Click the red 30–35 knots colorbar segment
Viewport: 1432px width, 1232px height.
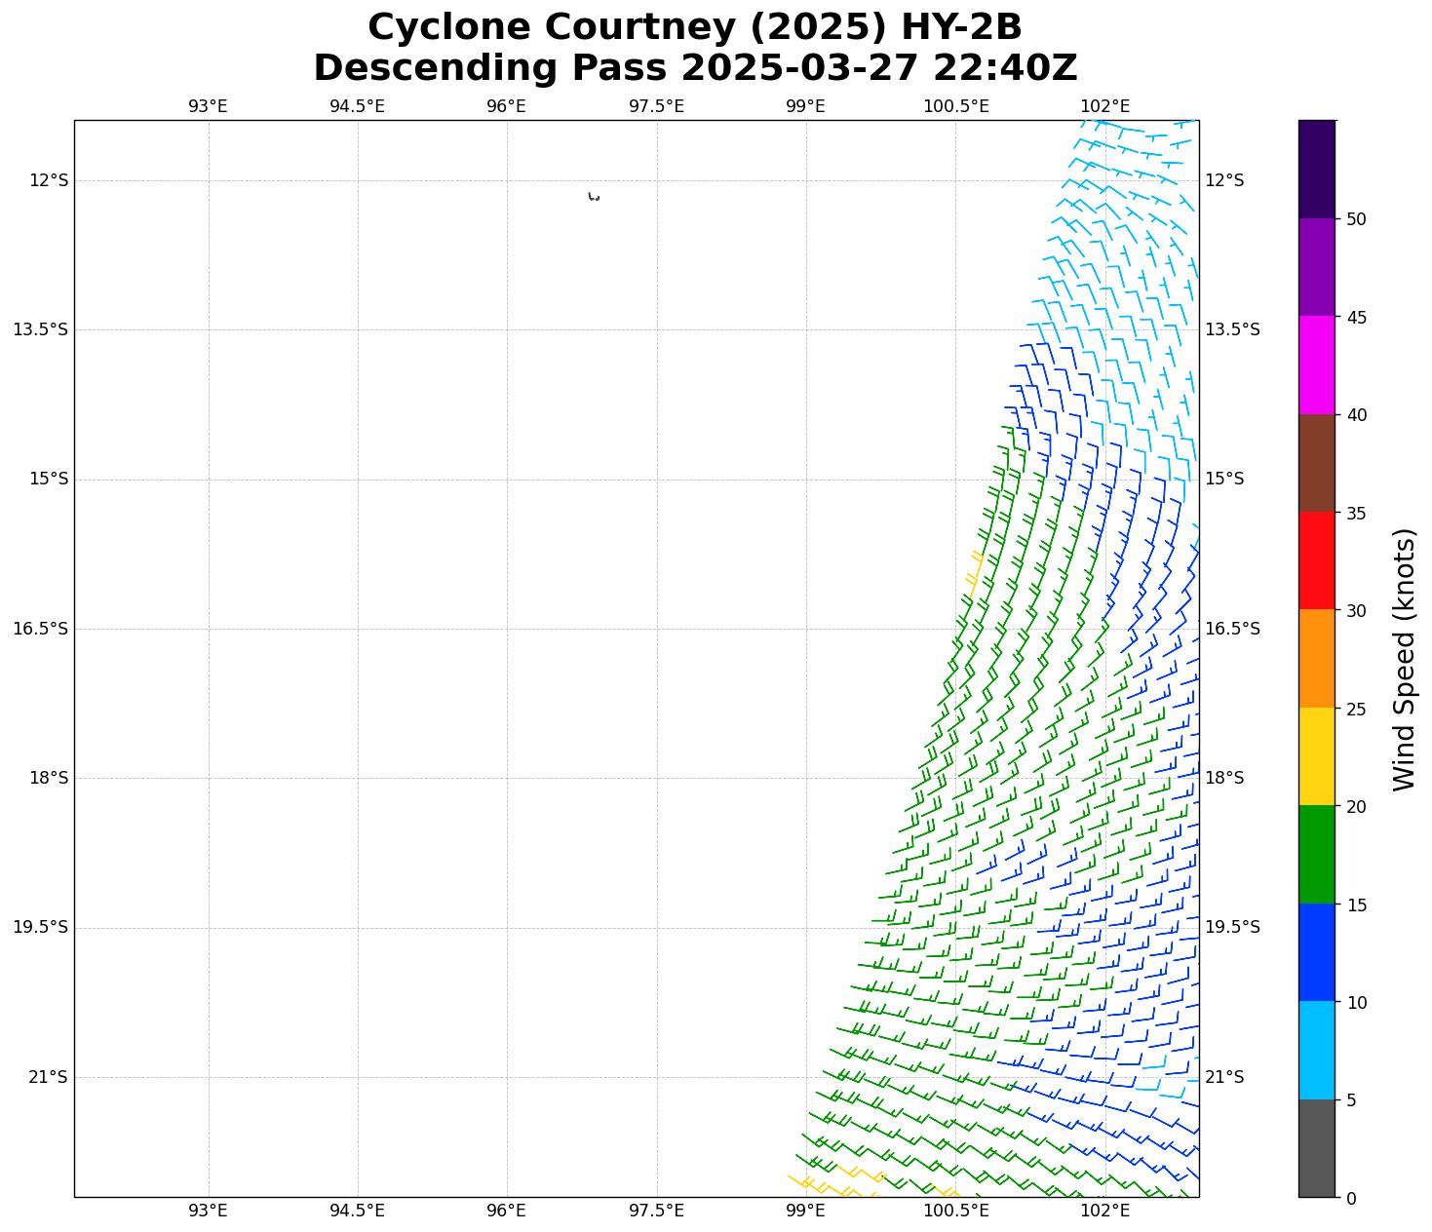click(1316, 560)
